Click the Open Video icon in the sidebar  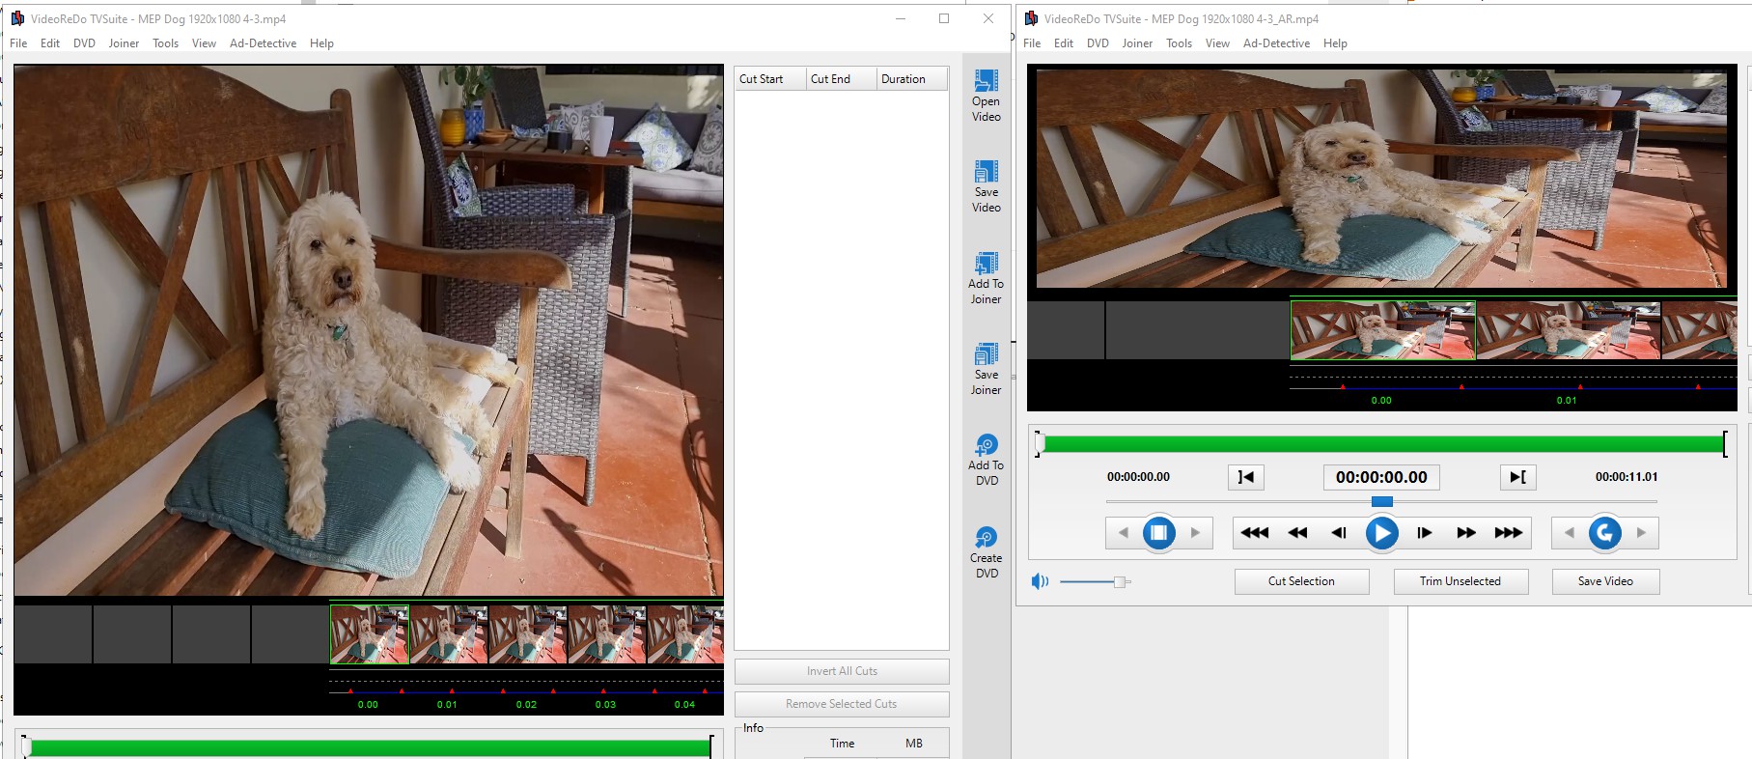click(986, 81)
